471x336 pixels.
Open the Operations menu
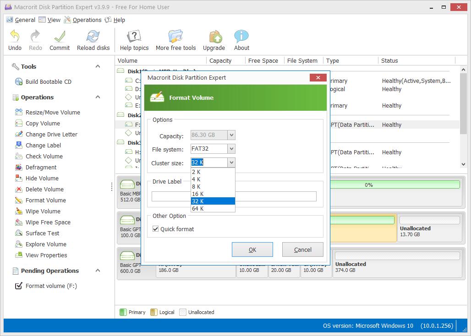pyautogui.click(x=83, y=20)
